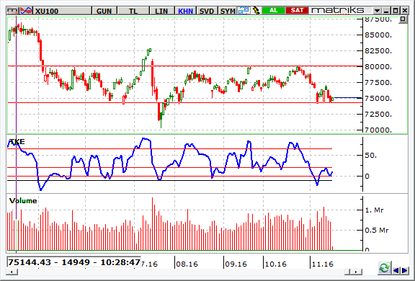Screen dimensions: 415x281
Task: Click the 0.5 Mr volume axis label
Action: (377, 231)
